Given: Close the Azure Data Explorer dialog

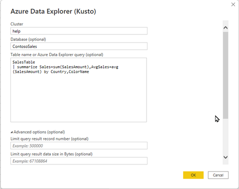Looking at the screenshot, I should pos(233,5).
